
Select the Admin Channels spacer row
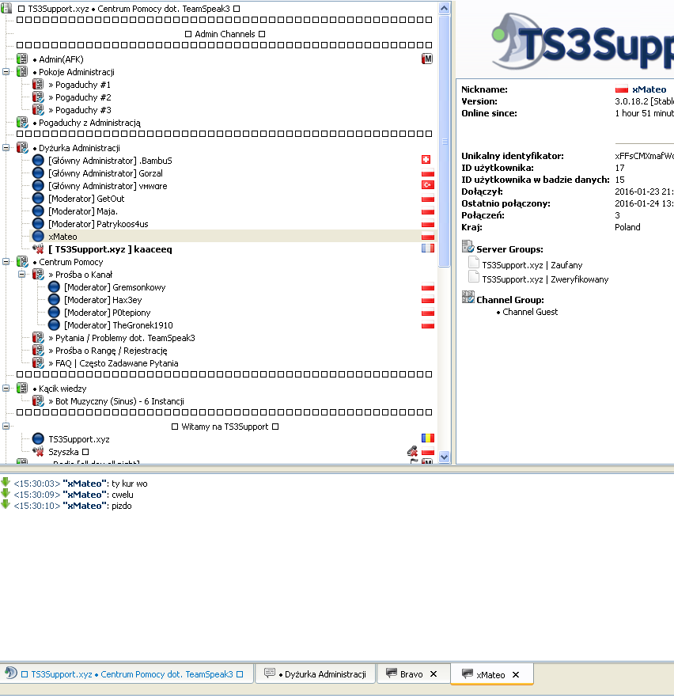(225, 34)
